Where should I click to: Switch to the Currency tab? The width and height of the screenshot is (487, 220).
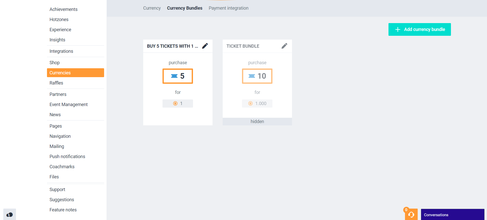click(x=152, y=8)
